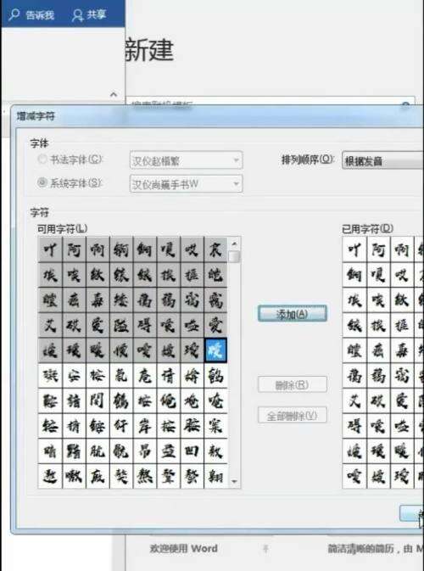Click the scrollbar thumb of available characters list
424x571 pixels.
point(234,256)
